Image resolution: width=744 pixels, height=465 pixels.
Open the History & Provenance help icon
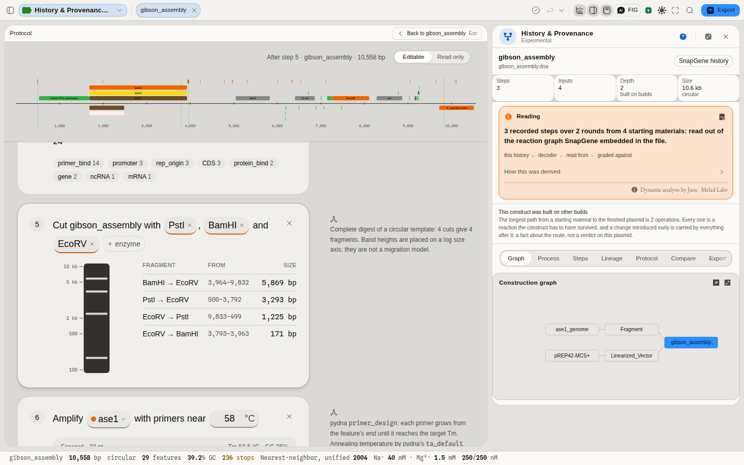(683, 37)
